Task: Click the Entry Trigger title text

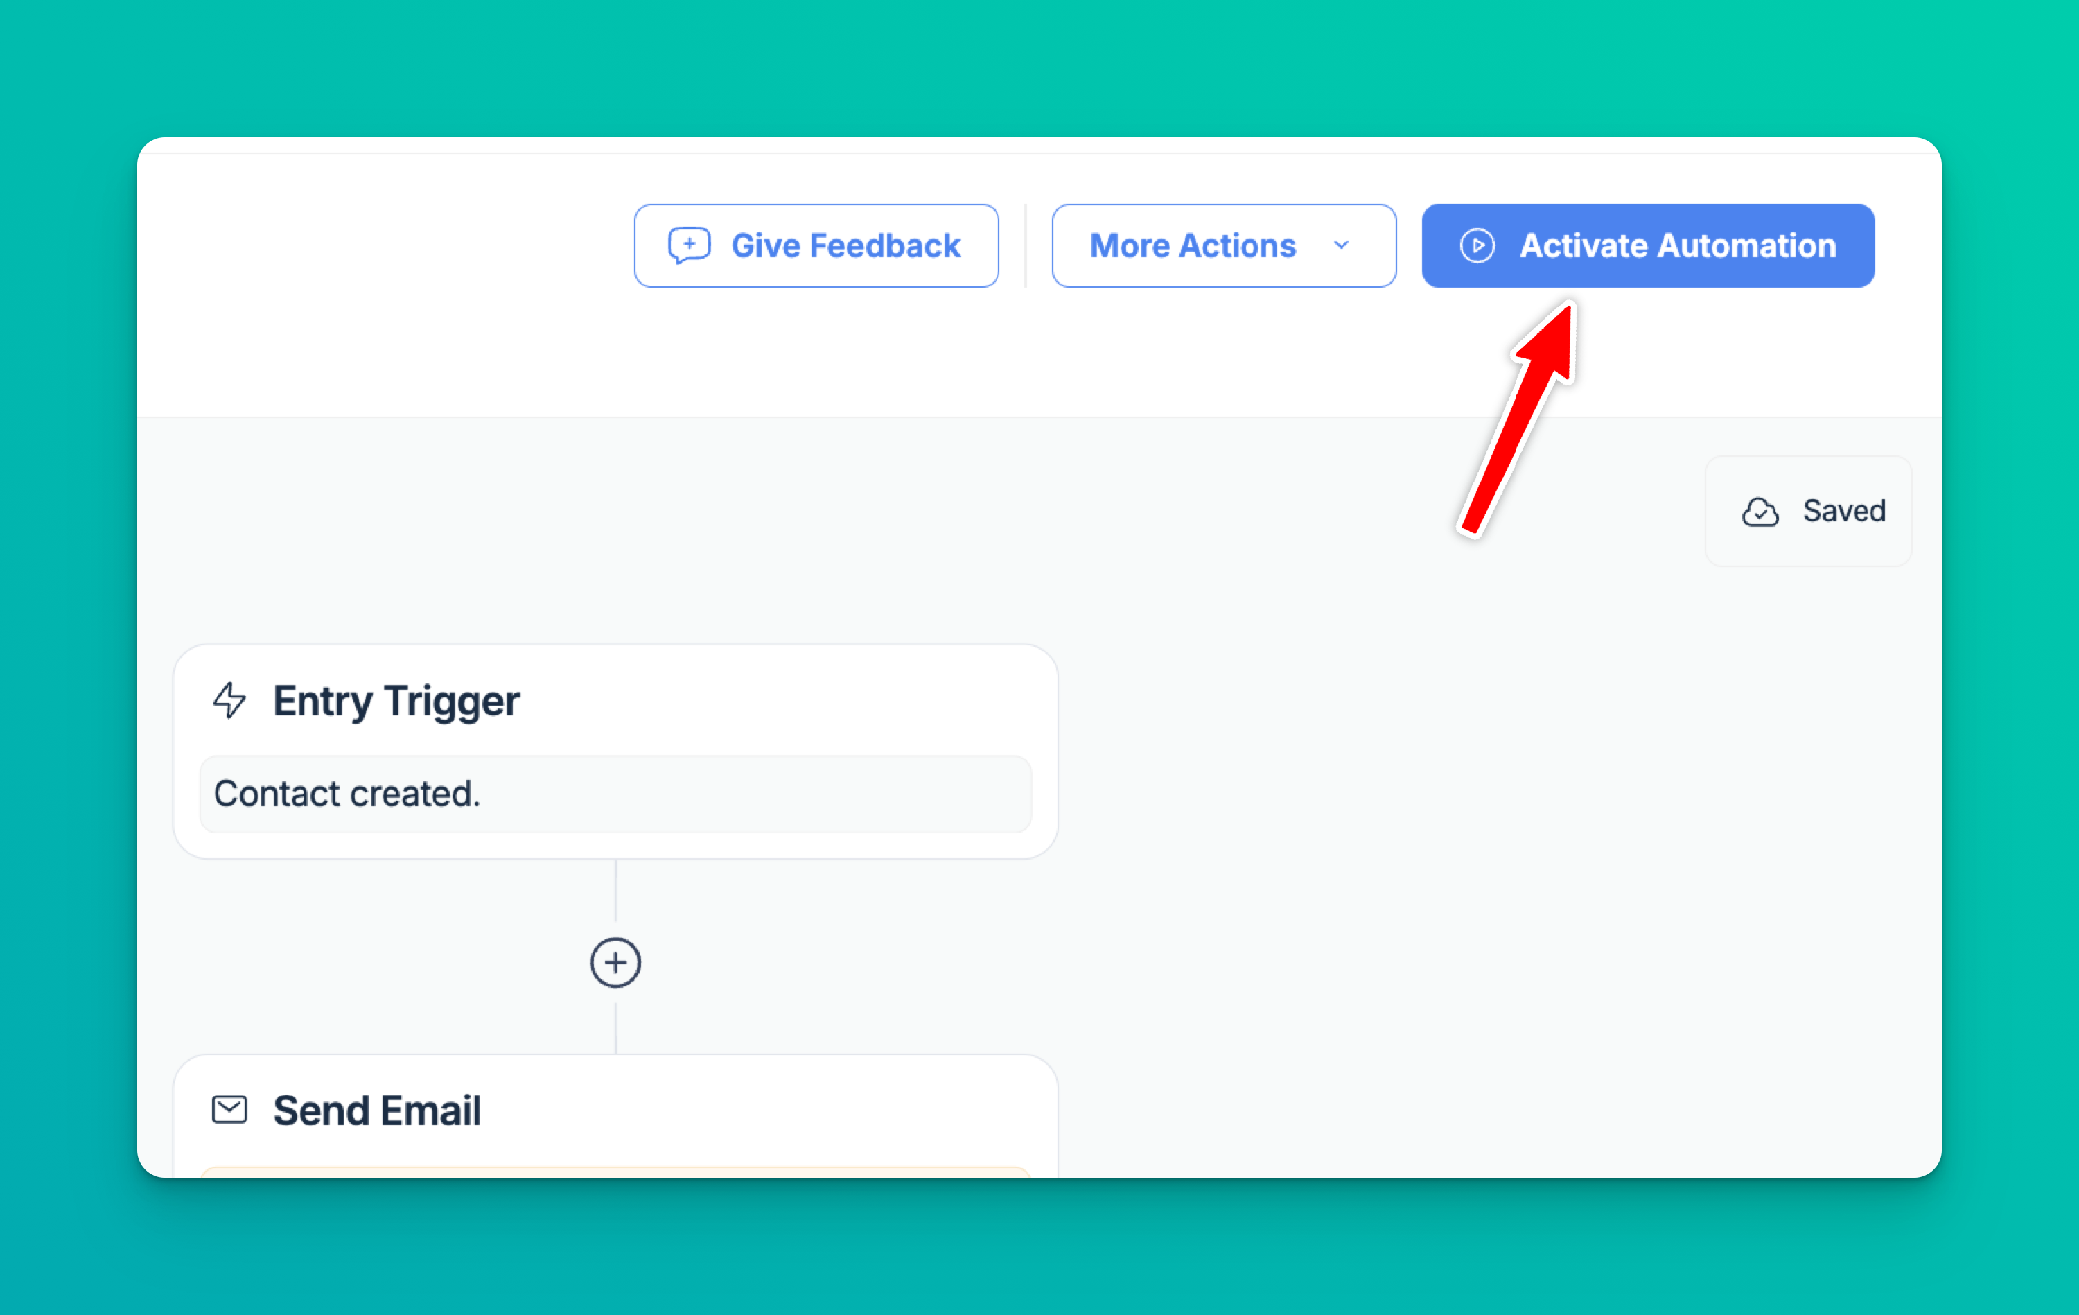Action: click(x=396, y=701)
